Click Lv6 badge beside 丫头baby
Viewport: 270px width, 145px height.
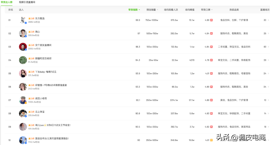click(31, 72)
